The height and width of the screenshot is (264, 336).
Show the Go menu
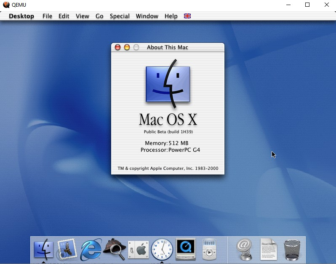point(99,16)
